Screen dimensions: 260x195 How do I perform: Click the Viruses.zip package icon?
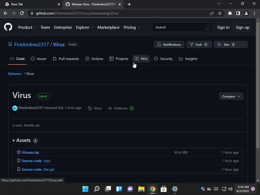19,152
